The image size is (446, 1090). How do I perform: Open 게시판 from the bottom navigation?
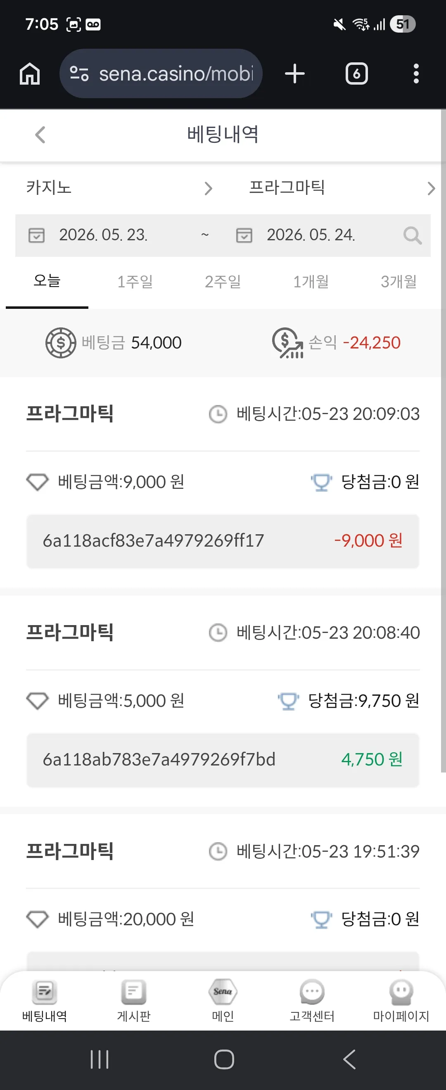pyautogui.click(x=134, y=1000)
